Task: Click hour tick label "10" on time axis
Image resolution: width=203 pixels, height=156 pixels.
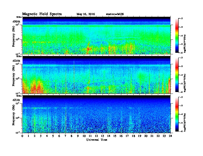Action: [x=84, y=136]
